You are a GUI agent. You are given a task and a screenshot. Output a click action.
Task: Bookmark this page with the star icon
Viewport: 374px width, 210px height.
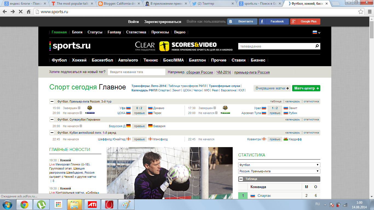pyautogui.click(x=361, y=12)
